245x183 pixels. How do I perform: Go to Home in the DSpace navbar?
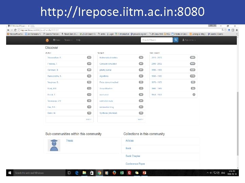(56, 40)
